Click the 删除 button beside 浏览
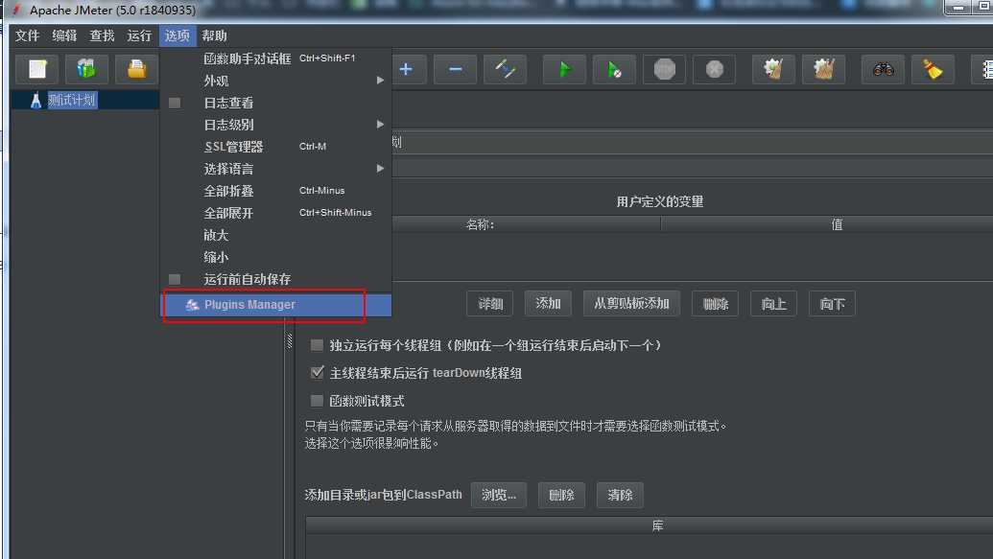The height and width of the screenshot is (559, 993). (561, 495)
